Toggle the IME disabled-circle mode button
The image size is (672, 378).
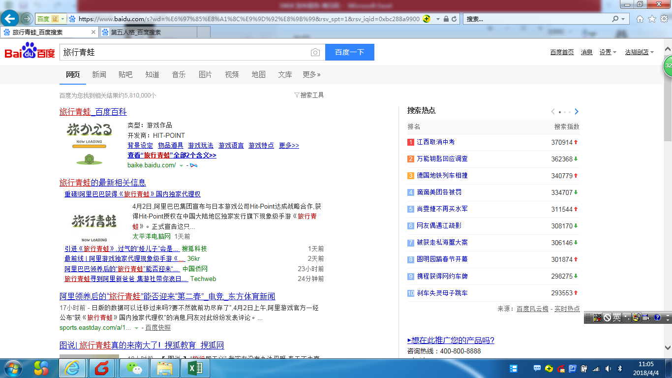point(607,318)
